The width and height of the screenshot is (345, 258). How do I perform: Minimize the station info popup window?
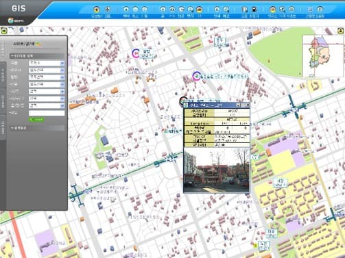238,105
